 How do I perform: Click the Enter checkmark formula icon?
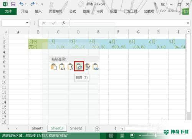pyautogui.click(x=54, y=23)
